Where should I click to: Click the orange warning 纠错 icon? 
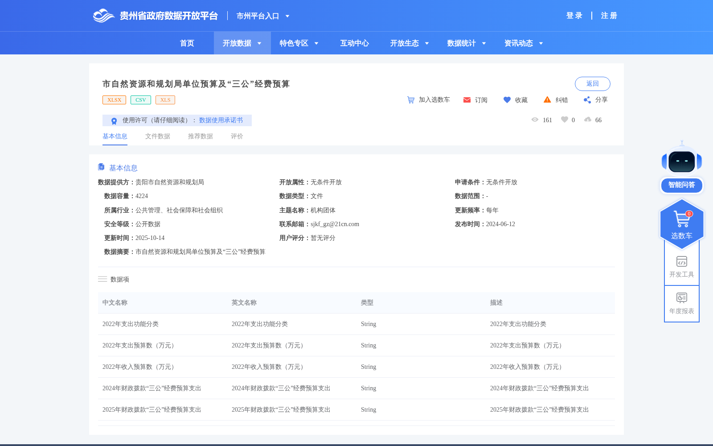547,99
